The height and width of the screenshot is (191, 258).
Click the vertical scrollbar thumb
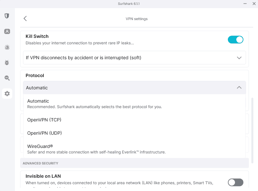tap(252, 130)
